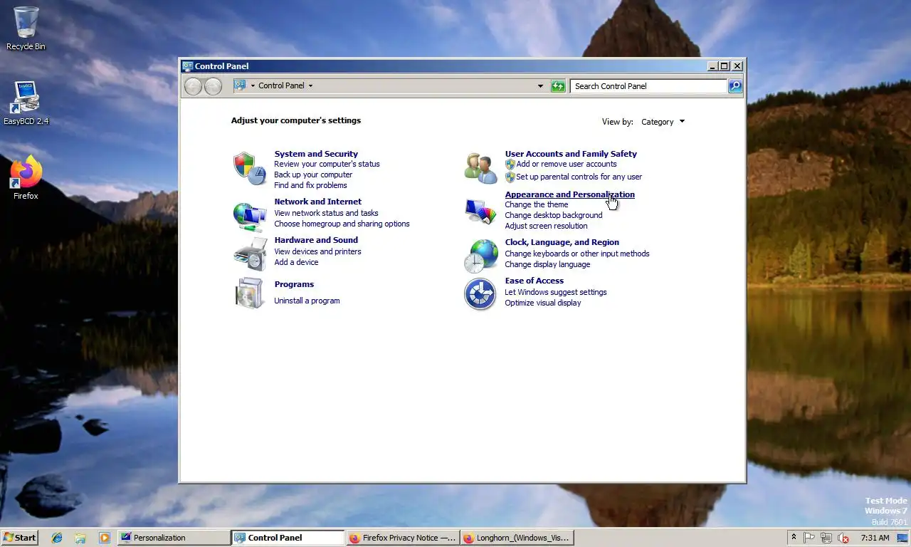Click the green refresh button in address bar
Viewport: 911px width, 547px height.
pyautogui.click(x=559, y=86)
